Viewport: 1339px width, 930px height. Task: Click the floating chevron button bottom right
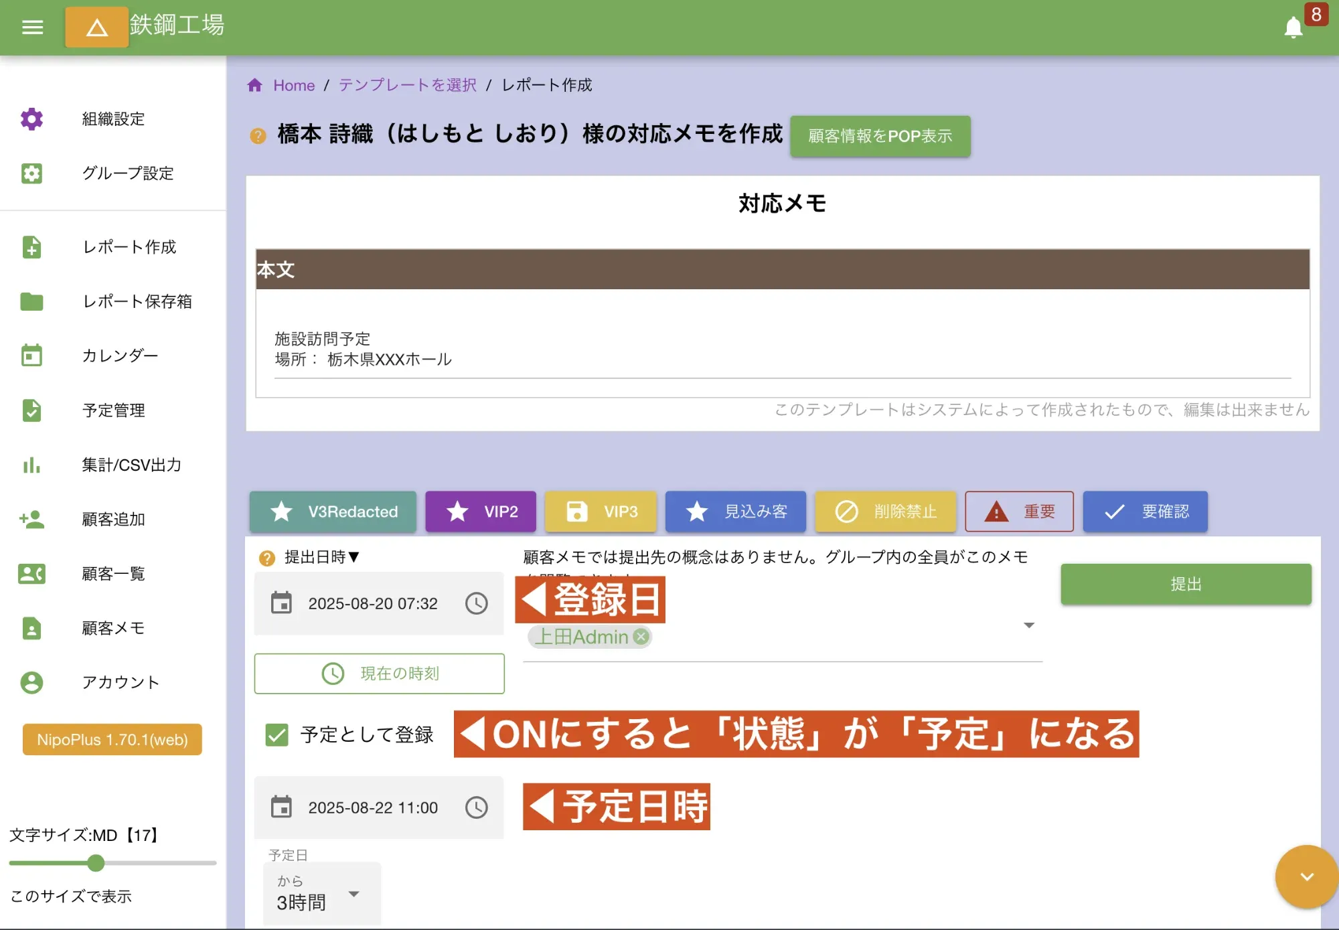(1305, 876)
